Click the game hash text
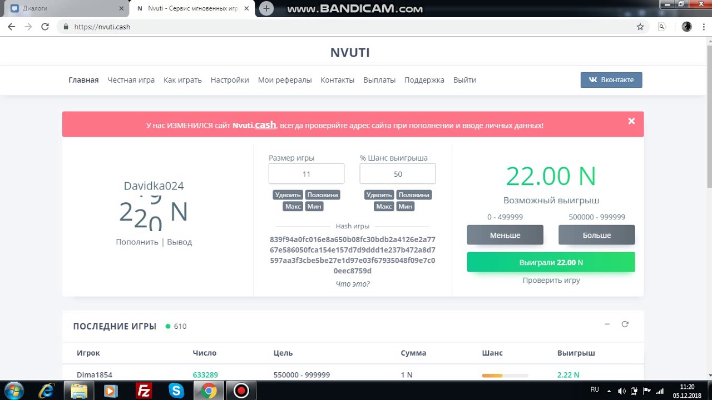This screenshot has height=400, width=712. 353,256
